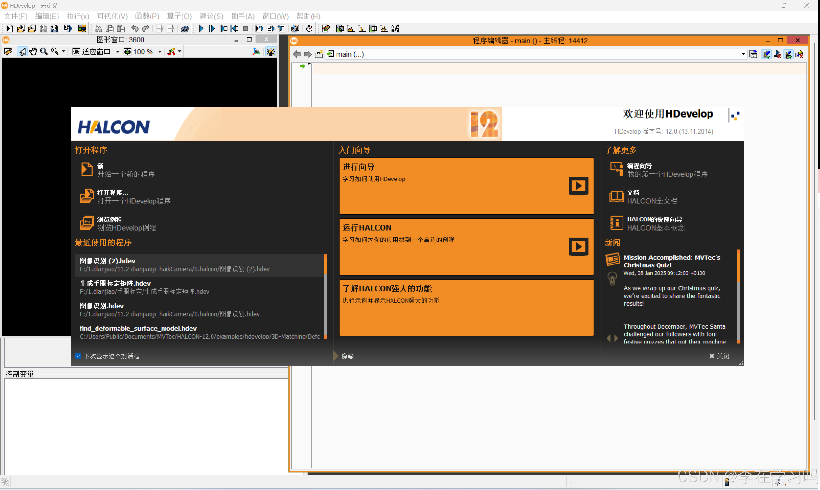Toggle the arrow pointer tool in graphics window

pos(22,51)
